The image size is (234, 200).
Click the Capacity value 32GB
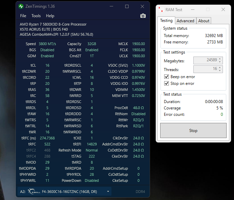tap(92, 44)
